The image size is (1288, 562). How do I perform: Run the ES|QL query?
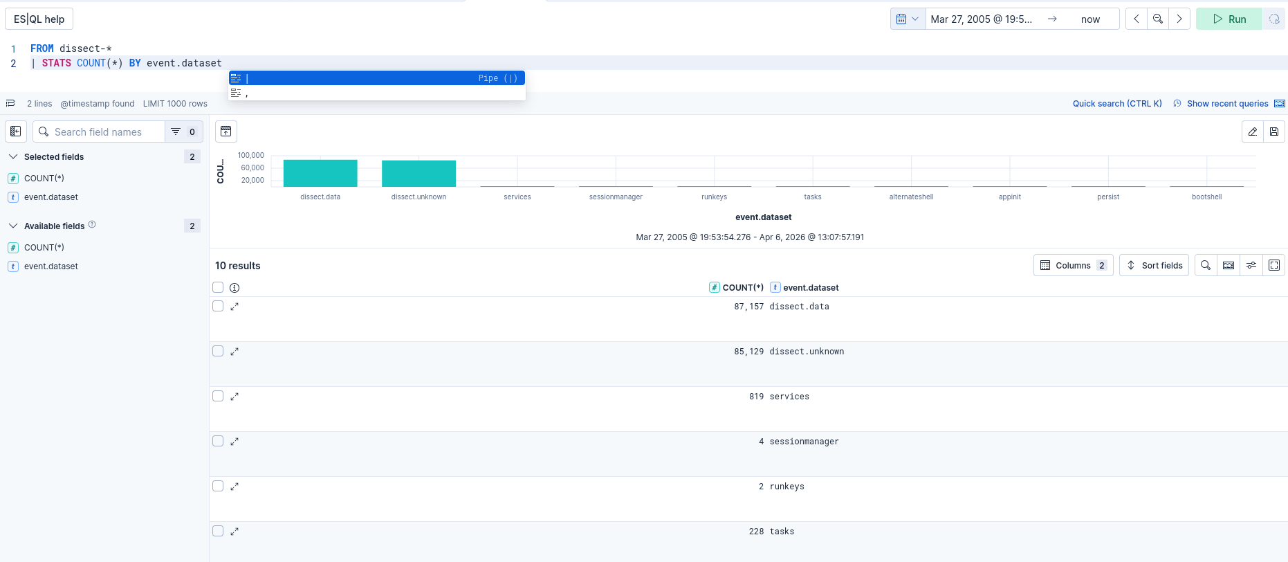click(1229, 19)
